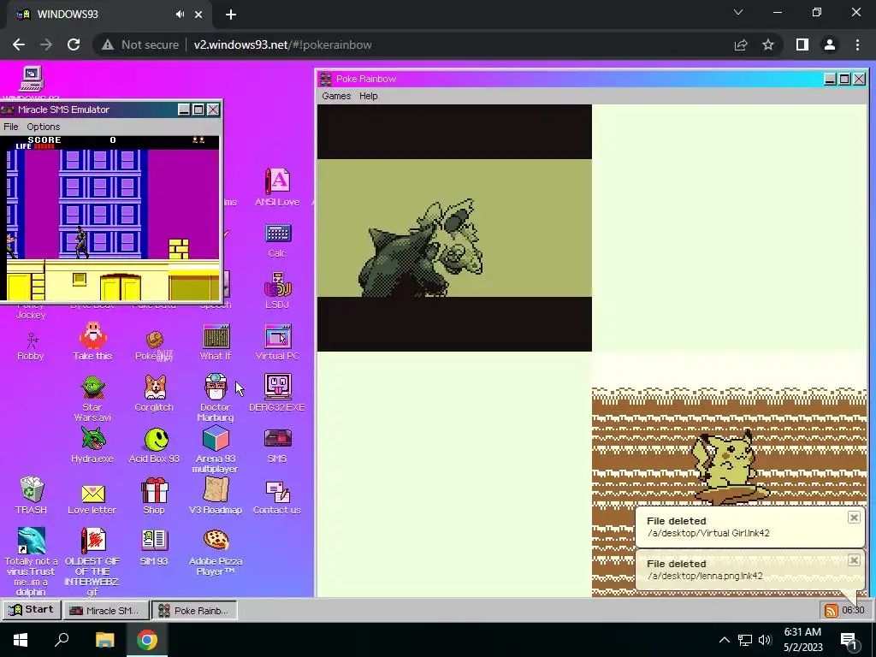The width and height of the screenshot is (876, 657).
Task: Open Options menu in Miracle SMS Emulator
Action: click(44, 127)
